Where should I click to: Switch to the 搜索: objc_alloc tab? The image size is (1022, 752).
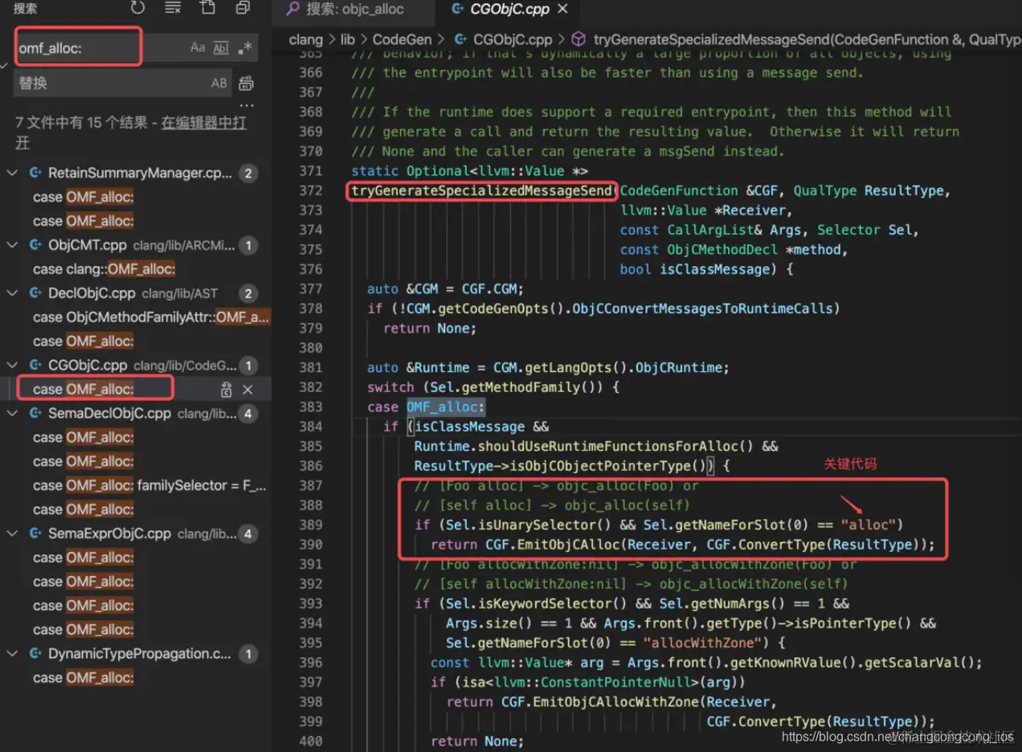pyautogui.click(x=354, y=10)
